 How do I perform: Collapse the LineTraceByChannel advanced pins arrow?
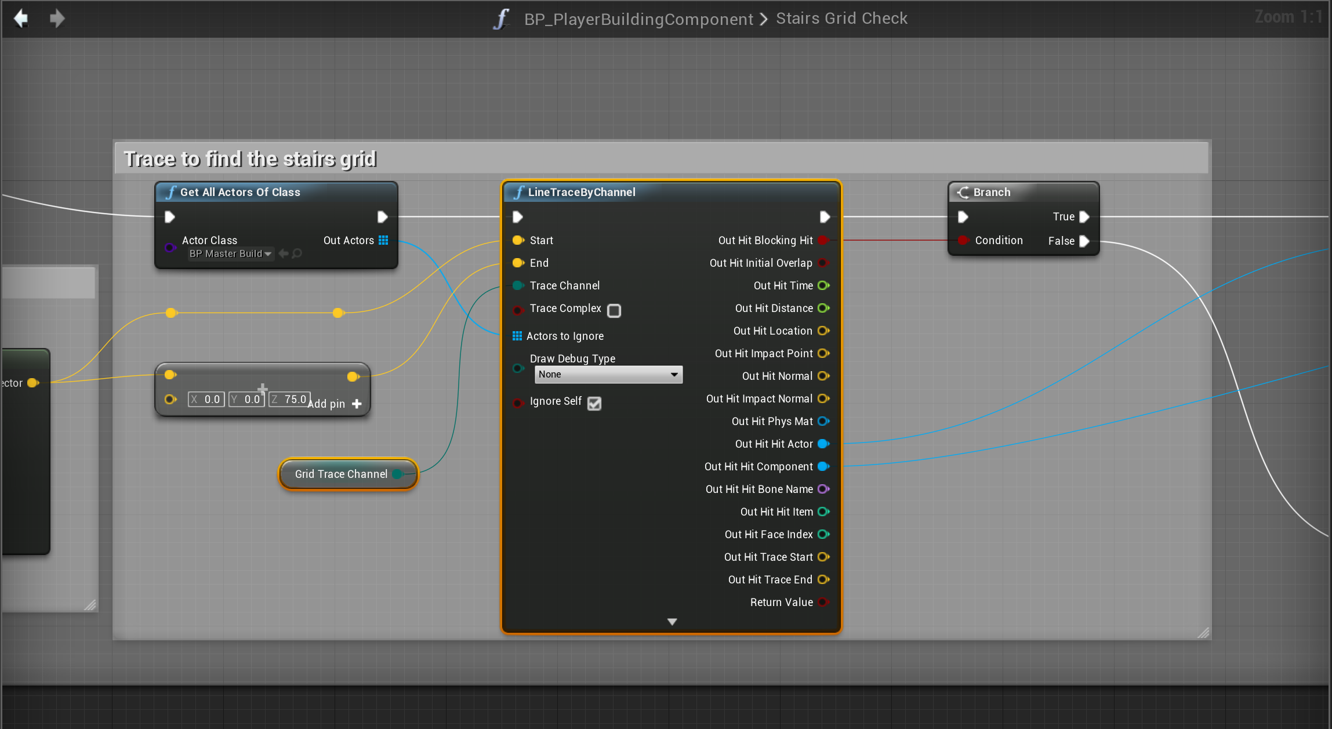click(x=672, y=622)
